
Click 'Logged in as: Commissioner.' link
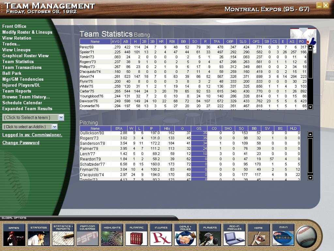click(x=32, y=135)
